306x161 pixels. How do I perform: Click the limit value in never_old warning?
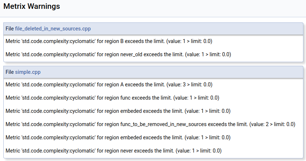[x=225, y=54]
